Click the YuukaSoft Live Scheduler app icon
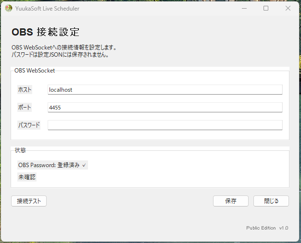 (x=9, y=9)
